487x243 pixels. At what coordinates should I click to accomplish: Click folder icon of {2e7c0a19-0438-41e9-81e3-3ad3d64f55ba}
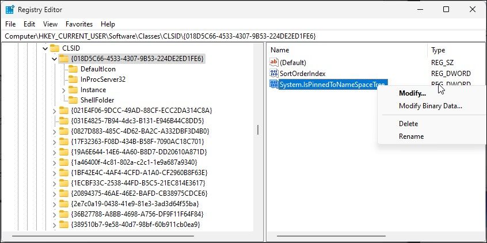click(x=64, y=204)
